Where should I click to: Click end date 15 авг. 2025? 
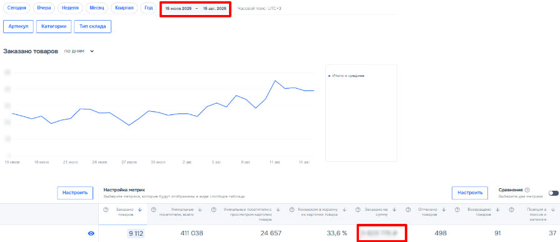[x=215, y=9]
